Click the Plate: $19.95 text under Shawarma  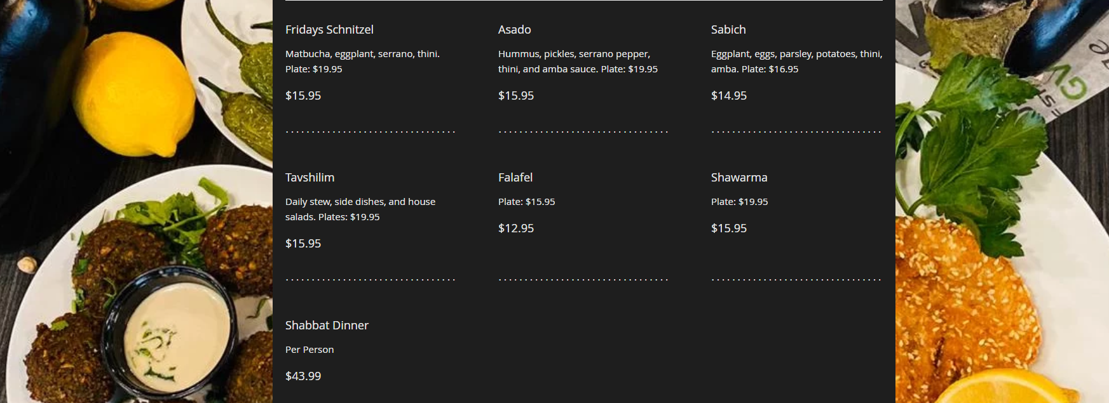(x=739, y=202)
